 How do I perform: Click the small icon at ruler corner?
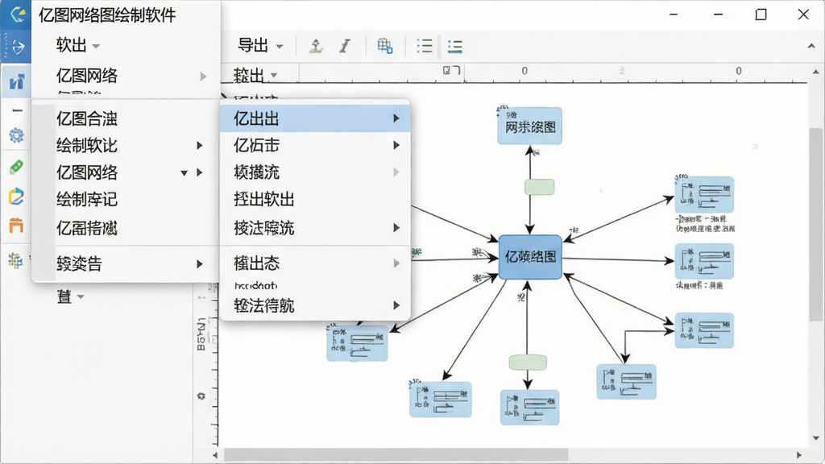pyautogui.click(x=451, y=70)
